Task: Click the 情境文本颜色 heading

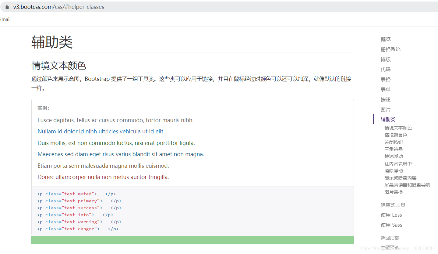Action: (x=59, y=65)
